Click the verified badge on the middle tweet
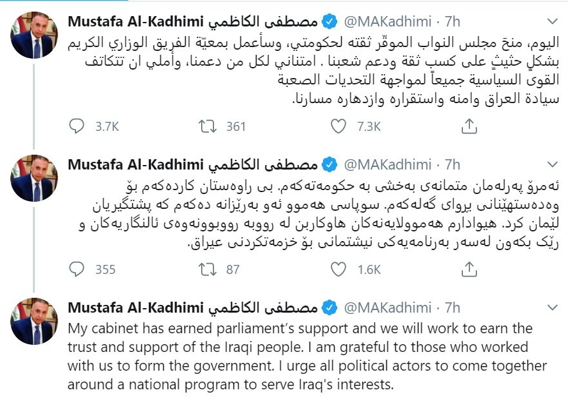Screen dimensions: 568x399 pos(329,164)
